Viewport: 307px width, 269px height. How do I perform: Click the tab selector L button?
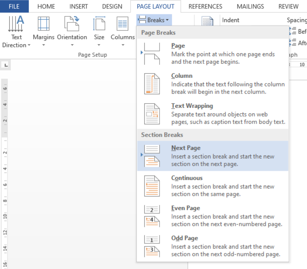6,65
